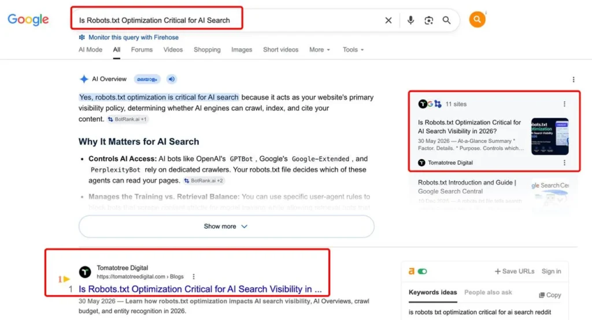Open the Videos tab
The height and width of the screenshot is (320, 592).
click(x=173, y=50)
